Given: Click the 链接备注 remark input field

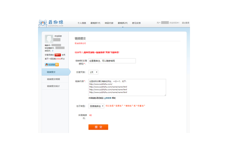Looking at the screenshot, I should click(112, 61).
